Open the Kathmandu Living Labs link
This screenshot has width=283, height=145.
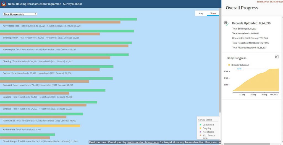click(143, 143)
